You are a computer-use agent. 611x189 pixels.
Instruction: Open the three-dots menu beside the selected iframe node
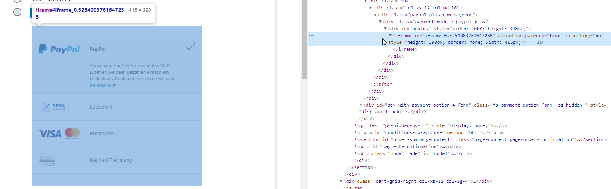[x=311, y=36]
